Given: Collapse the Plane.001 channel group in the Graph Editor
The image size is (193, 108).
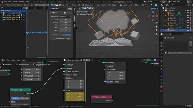Looking at the screenshot, I should tap(1, 11).
